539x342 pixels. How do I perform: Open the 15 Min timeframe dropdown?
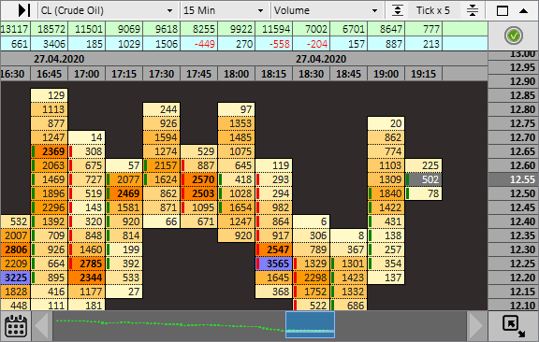224,10
